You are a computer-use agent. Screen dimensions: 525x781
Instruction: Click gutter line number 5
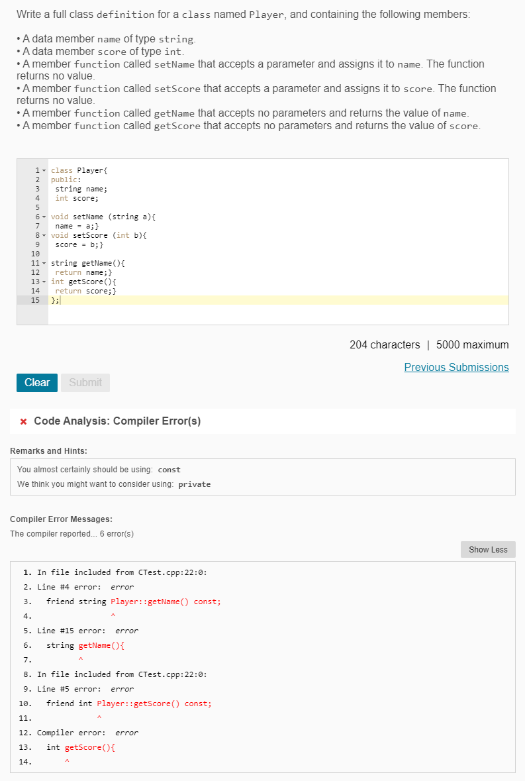37,207
